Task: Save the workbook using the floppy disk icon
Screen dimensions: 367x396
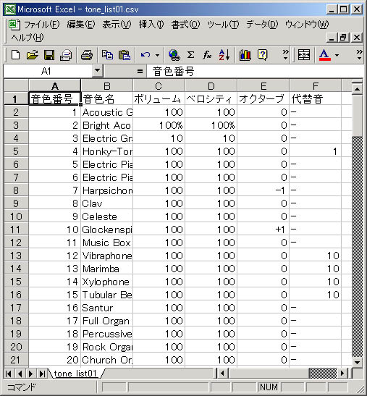Action: (x=49, y=55)
